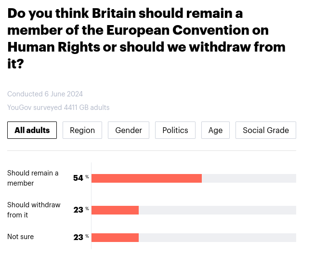Image resolution: width=314 pixels, height=255 pixels.
Task: Click grey unfilled portion of 'remain' bar
Action: coord(249,178)
